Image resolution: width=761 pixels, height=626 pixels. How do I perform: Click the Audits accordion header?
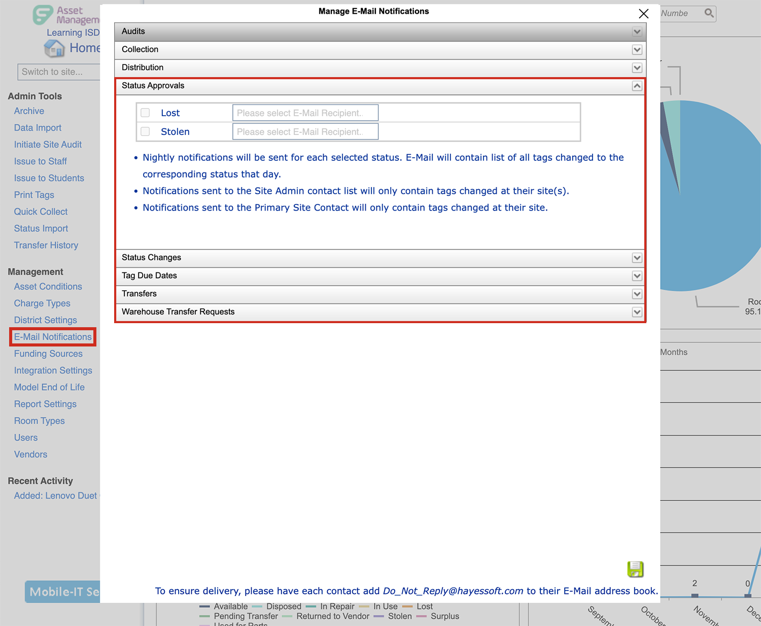(380, 31)
